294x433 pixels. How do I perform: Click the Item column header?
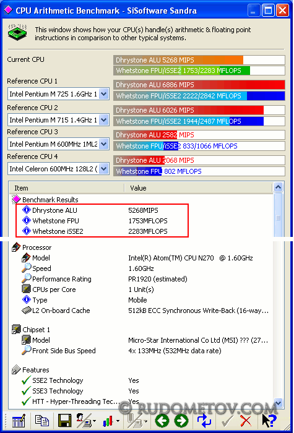click(67, 188)
